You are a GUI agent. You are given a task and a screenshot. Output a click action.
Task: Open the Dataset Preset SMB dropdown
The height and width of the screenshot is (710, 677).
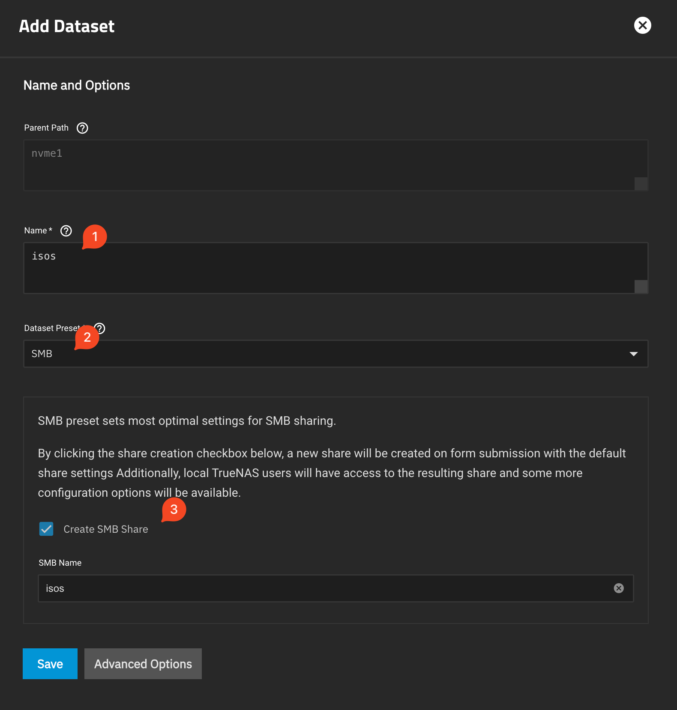(x=336, y=354)
